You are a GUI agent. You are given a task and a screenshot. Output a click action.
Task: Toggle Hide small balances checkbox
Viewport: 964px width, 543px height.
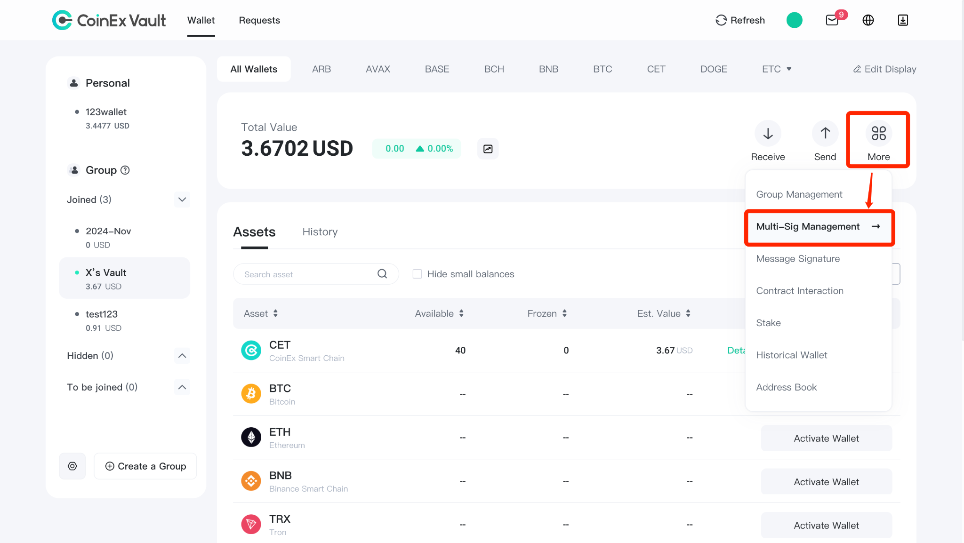click(x=418, y=274)
